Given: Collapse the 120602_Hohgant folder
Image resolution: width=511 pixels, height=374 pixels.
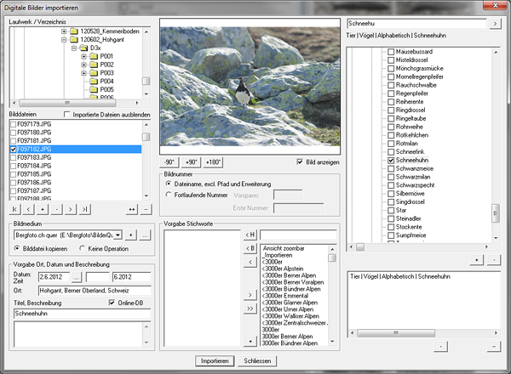Looking at the screenshot, I should (64, 38).
